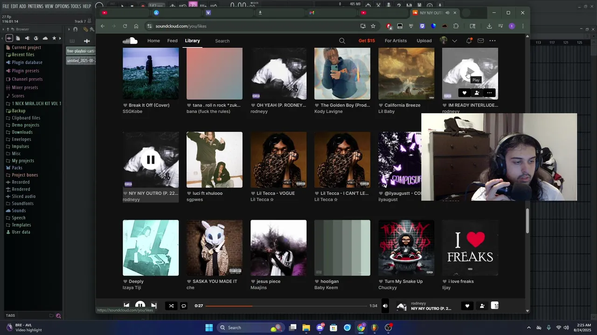Open the SoundCloud Library tab
This screenshot has height=335, width=597.
point(192,40)
